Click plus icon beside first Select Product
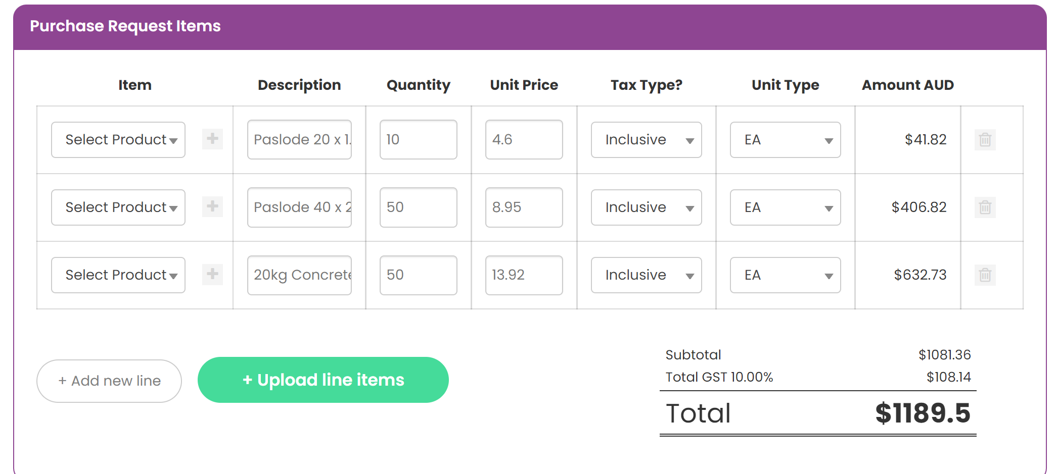Screen dimensions: 1057x474 point(212,139)
